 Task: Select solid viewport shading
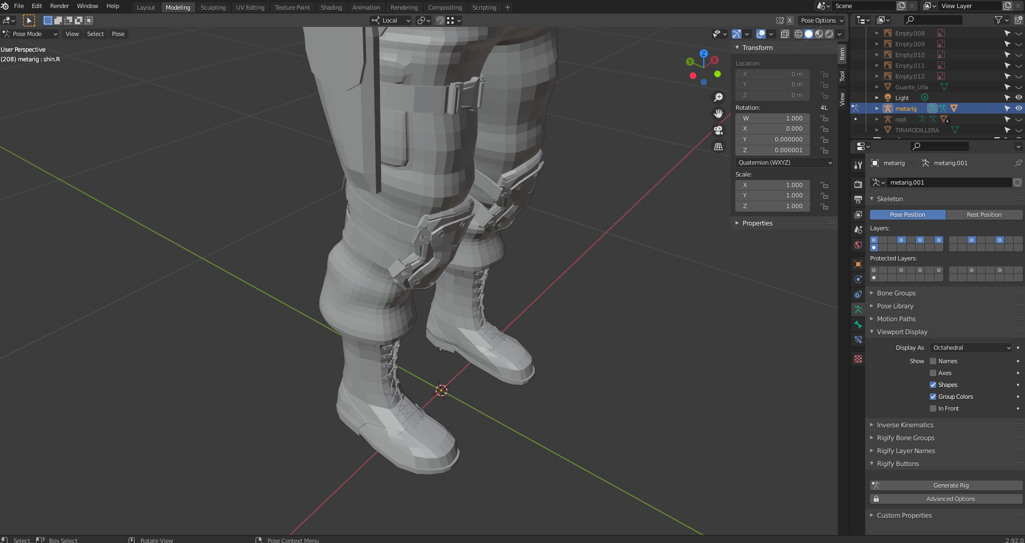pos(809,34)
